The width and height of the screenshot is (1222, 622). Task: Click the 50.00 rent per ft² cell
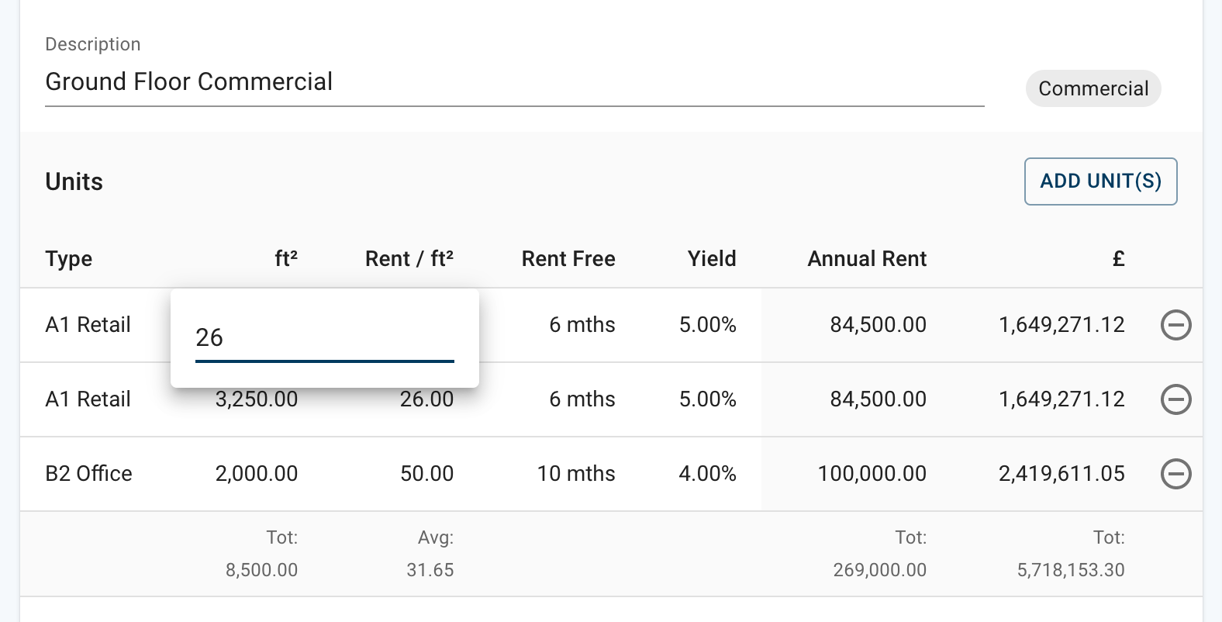click(426, 474)
